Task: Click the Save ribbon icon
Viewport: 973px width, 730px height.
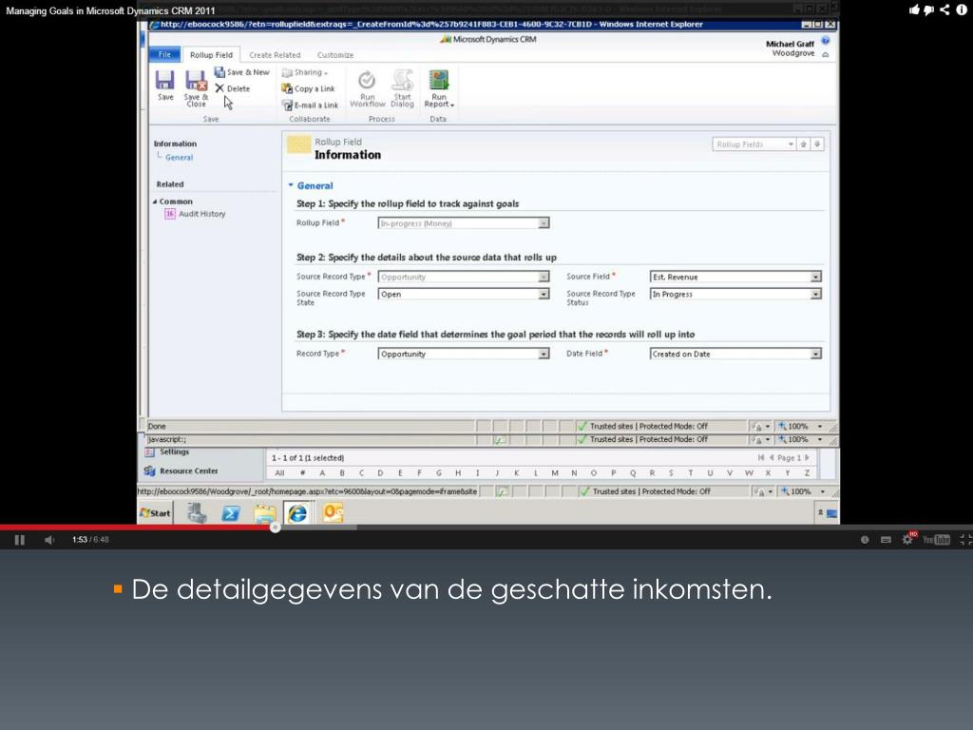Action: pos(165,85)
